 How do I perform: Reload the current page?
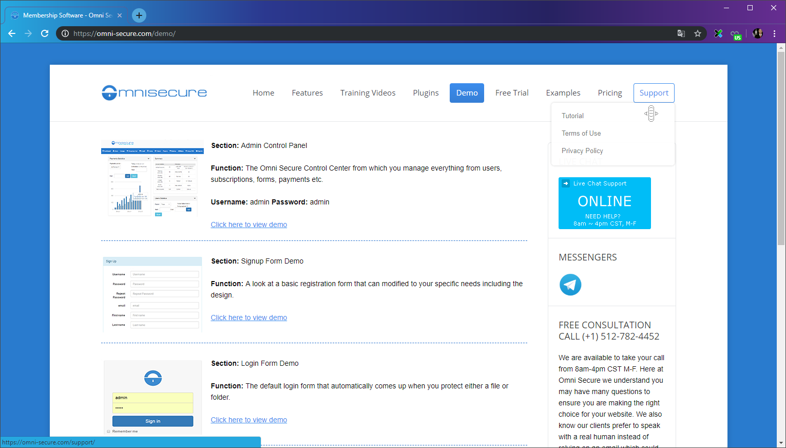click(45, 33)
